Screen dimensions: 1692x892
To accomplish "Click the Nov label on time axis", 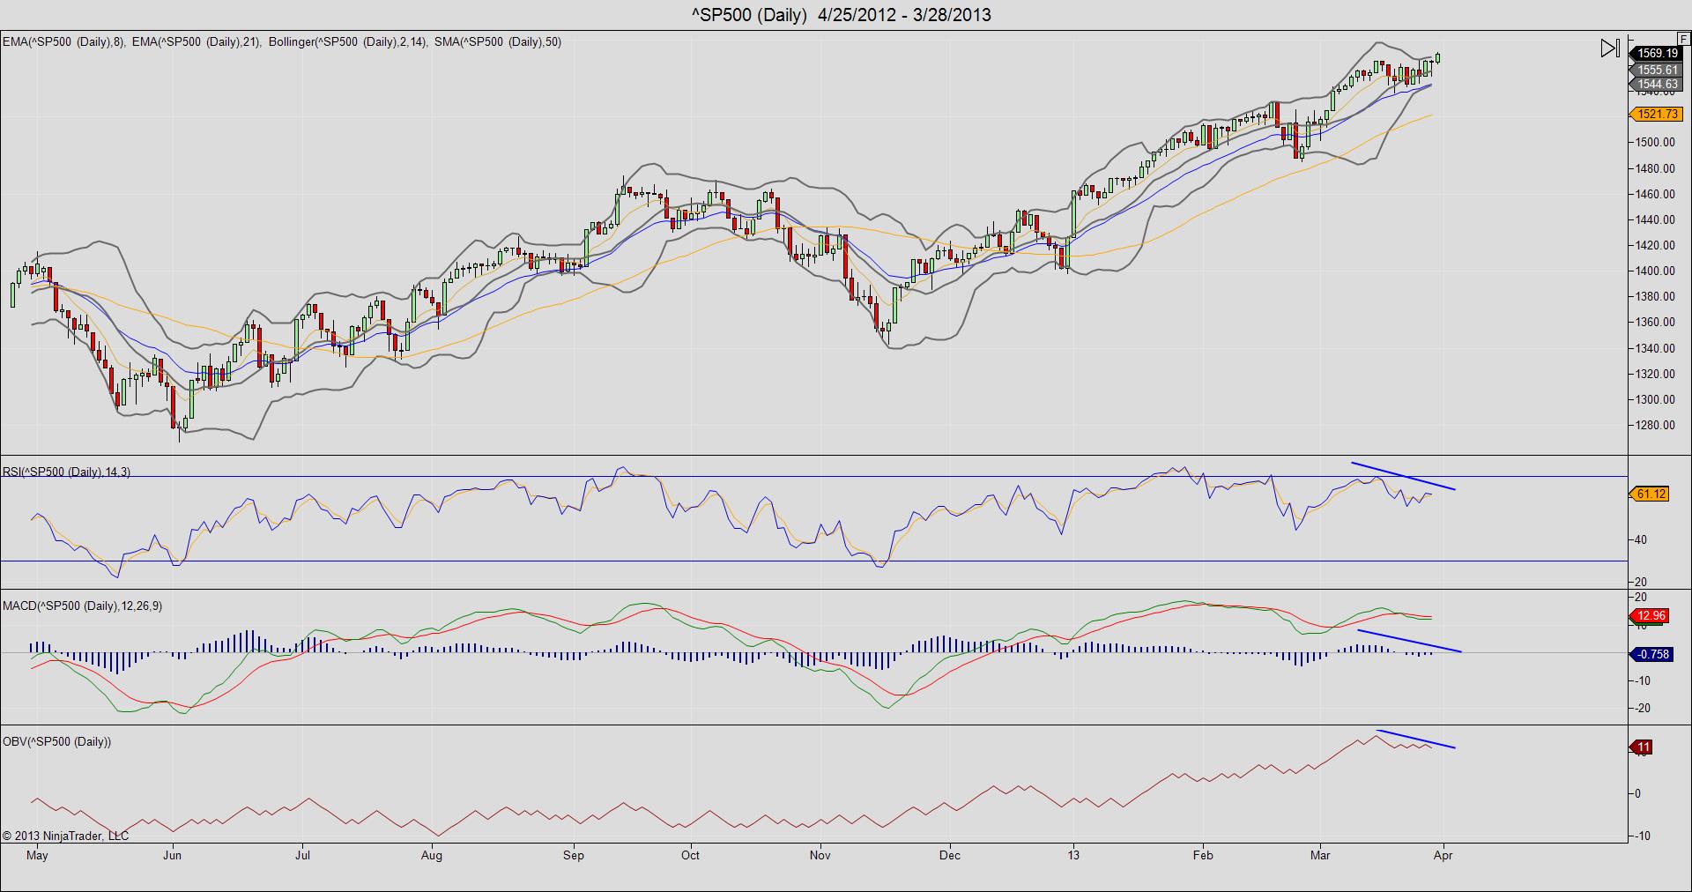I will tap(820, 855).
